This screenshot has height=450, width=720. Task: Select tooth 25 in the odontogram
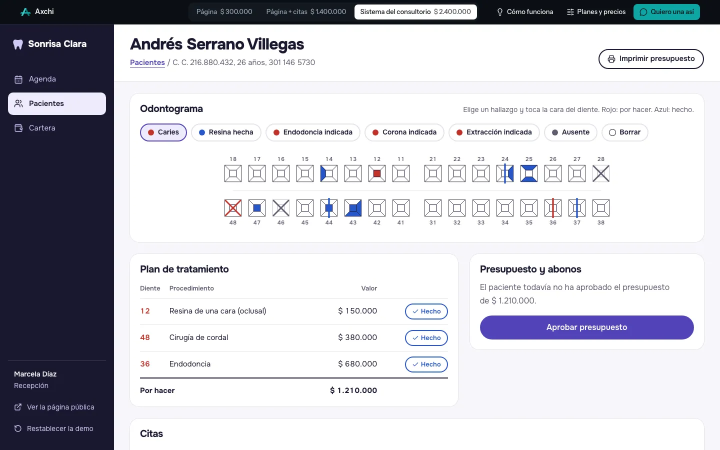(x=529, y=173)
